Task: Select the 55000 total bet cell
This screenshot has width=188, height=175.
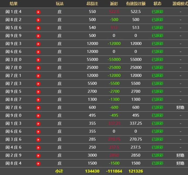Action: (92, 60)
